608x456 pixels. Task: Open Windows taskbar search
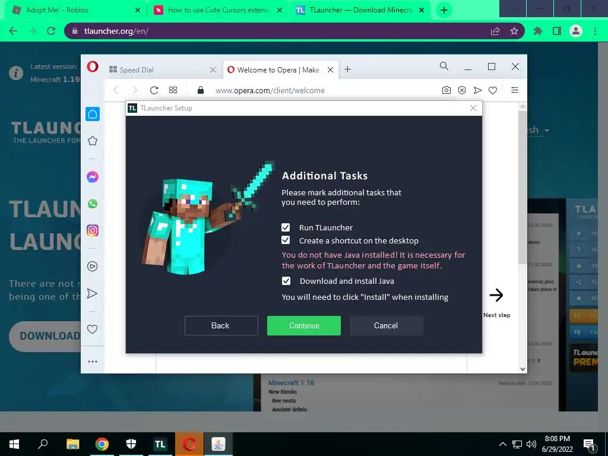[x=43, y=444]
